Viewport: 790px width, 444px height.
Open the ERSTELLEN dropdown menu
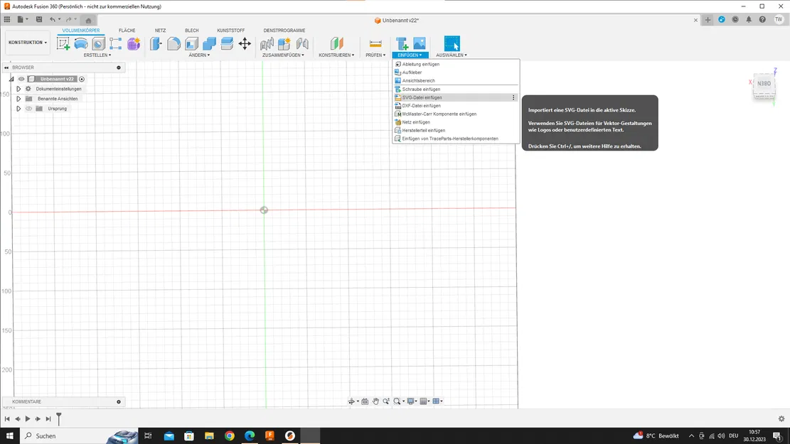(97, 55)
